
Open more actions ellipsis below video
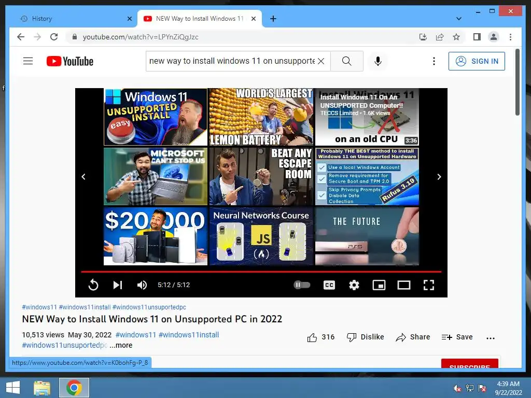(491, 338)
